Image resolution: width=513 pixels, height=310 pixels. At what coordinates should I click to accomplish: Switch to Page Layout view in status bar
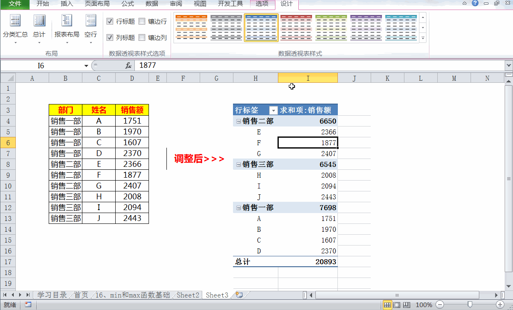pyautogui.click(x=397, y=305)
